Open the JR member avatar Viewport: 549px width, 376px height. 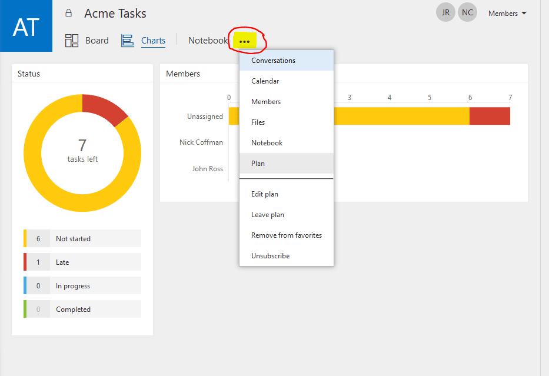click(445, 12)
